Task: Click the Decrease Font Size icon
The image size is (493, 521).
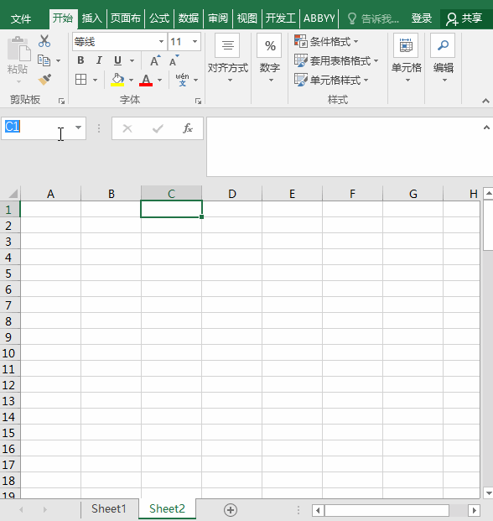Action: (x=174, y=60)
